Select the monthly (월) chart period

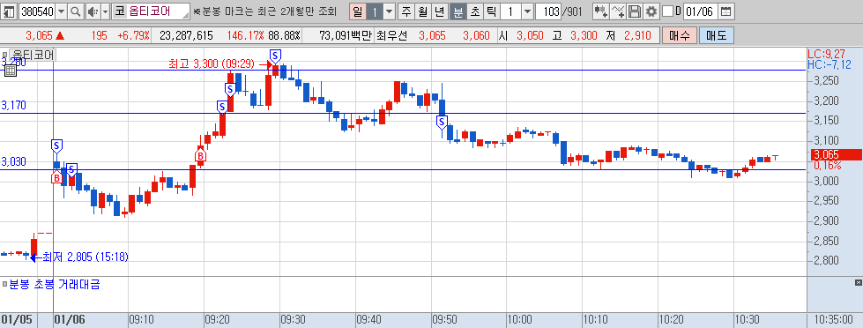tap(423, 11)
